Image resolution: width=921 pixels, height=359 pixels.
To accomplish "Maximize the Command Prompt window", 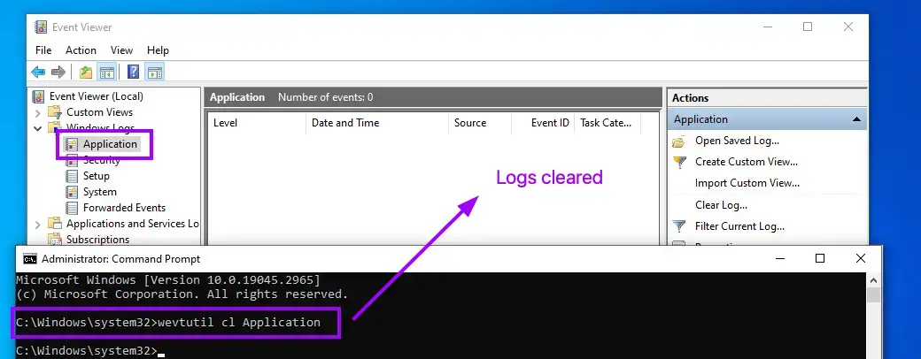I will pos(820,259).
